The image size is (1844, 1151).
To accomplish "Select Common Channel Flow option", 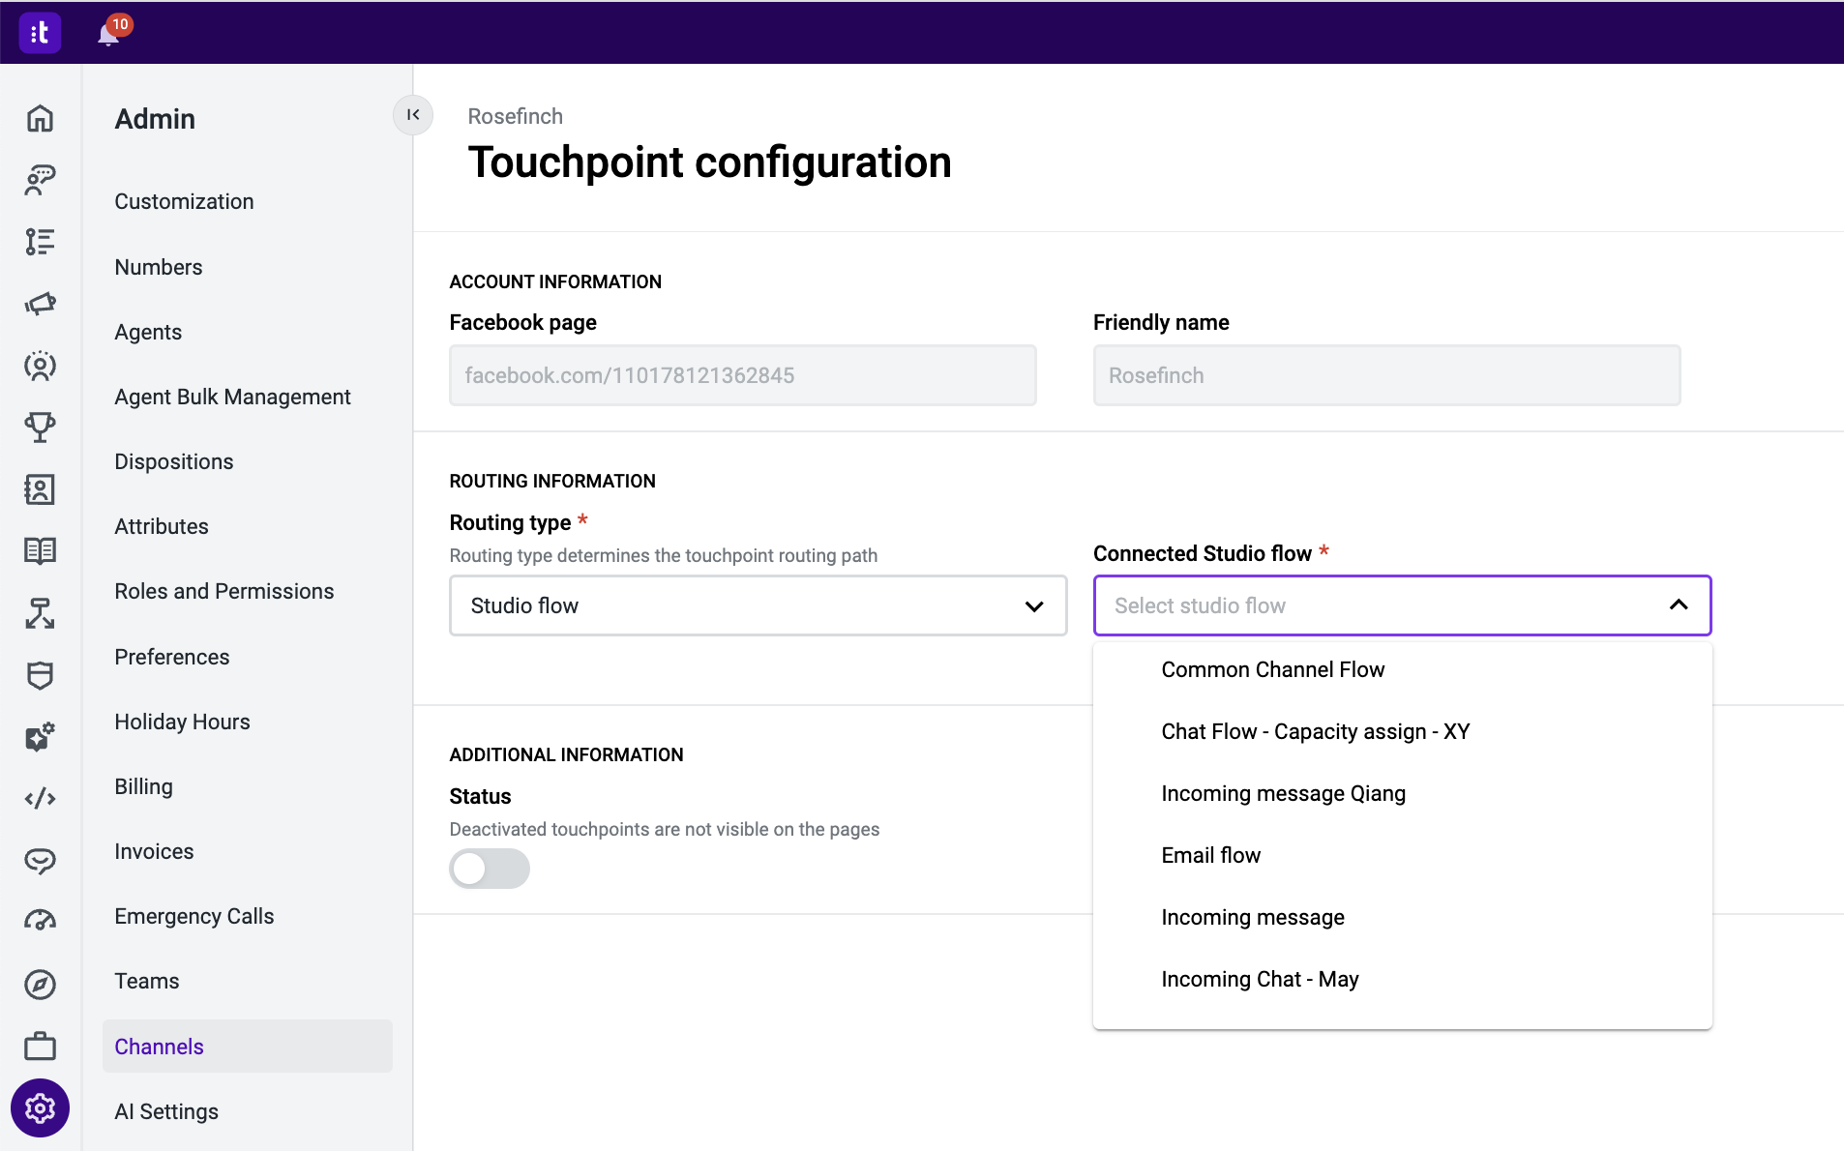I will coord(1403,669).
